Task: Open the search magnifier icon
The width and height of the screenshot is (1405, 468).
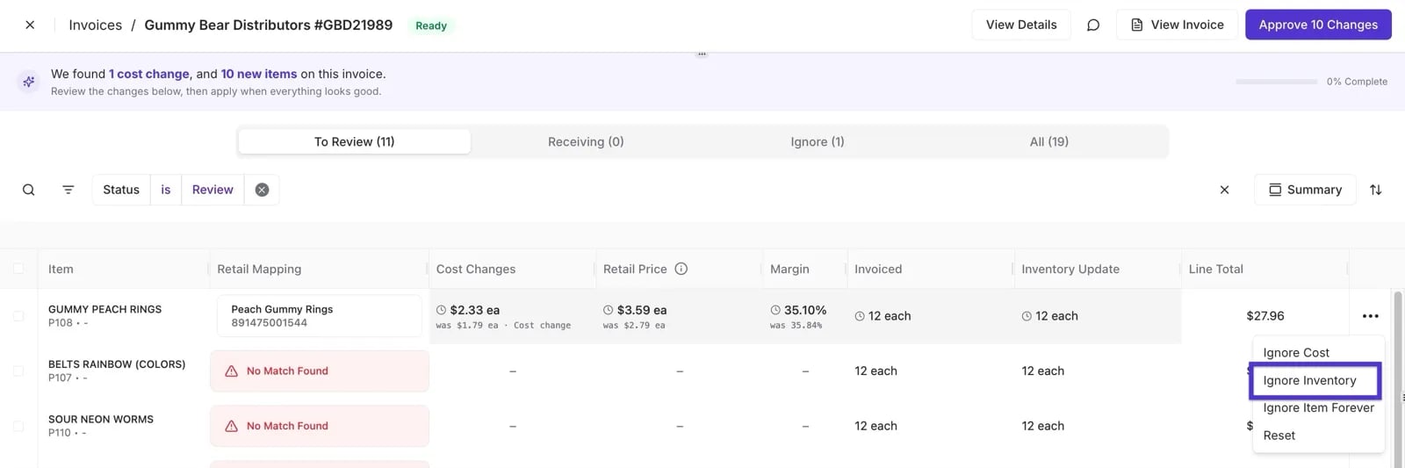Action: point(29,190)
